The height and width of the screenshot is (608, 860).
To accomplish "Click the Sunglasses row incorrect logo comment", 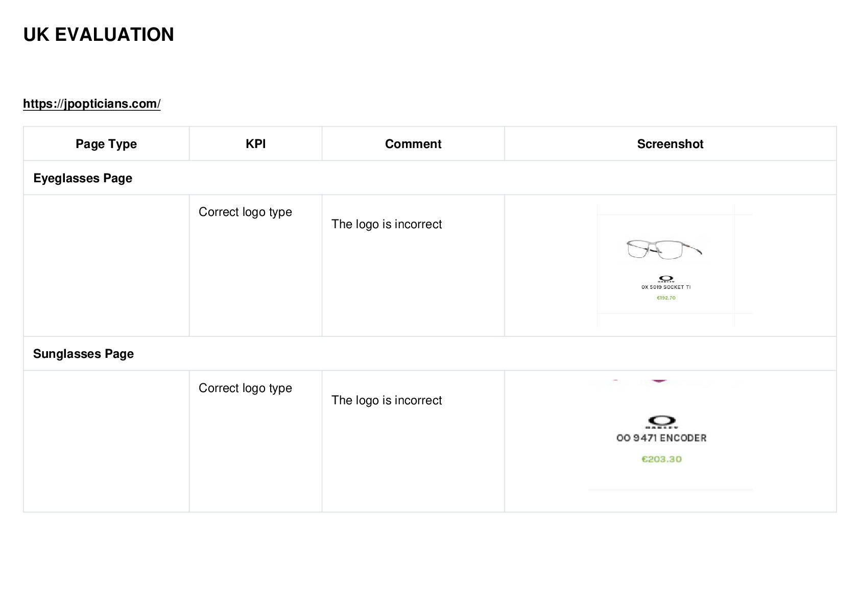I will click(387, 400).
